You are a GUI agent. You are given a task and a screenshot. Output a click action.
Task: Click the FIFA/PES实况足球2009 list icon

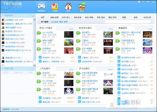click(3, 35)
